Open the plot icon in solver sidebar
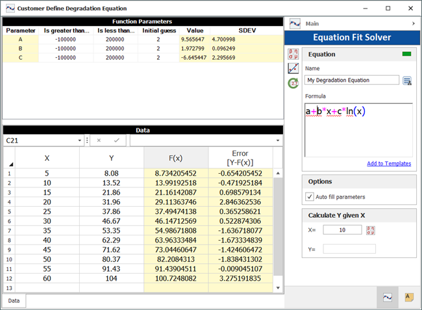The width and height of the screenshot is (422, 310). [293, 68]
